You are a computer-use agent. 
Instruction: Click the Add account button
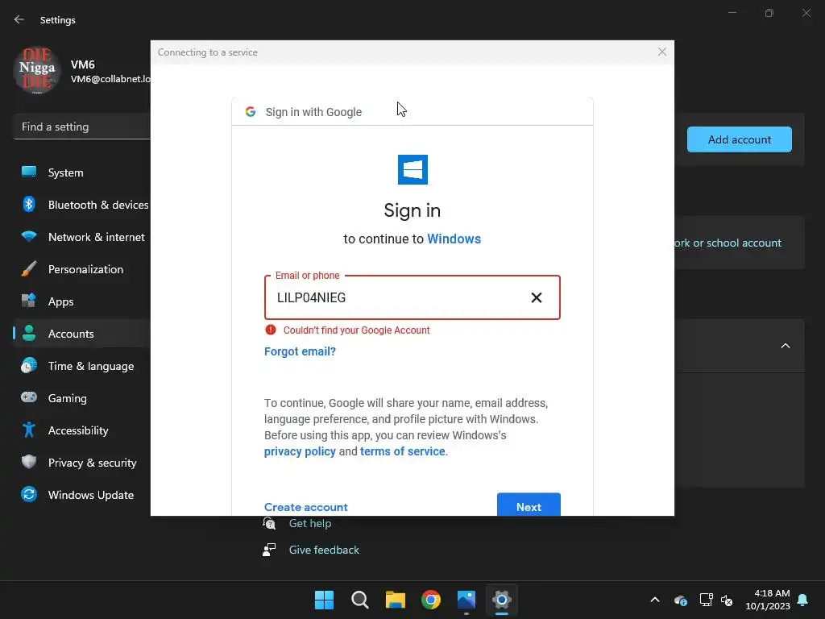pyautogui.click(x=740, y=139)
